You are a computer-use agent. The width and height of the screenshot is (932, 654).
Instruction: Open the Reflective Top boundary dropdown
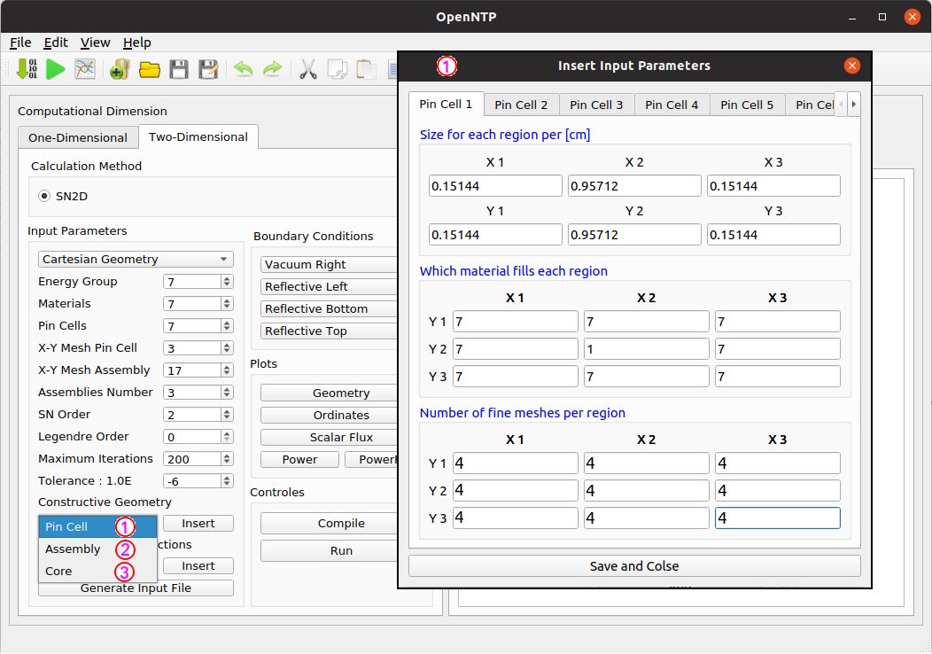[x=329, y=331]
